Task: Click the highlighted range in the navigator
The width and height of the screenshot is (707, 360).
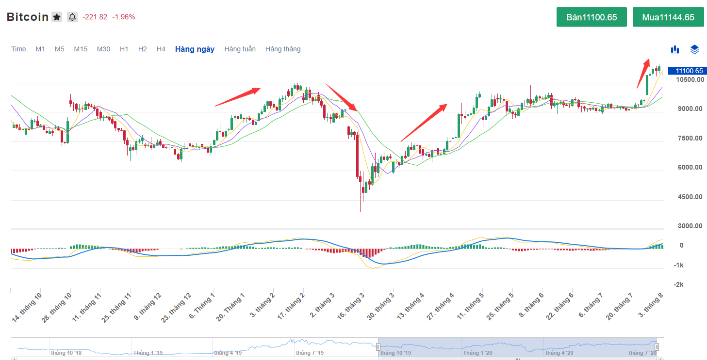Action: click(x=517, y=347)
